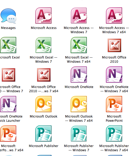This screenshot has height=156, width=132.
Task: Click the 'Microsoft OneNote — Windows 7 x64' label
Action: 114,89
